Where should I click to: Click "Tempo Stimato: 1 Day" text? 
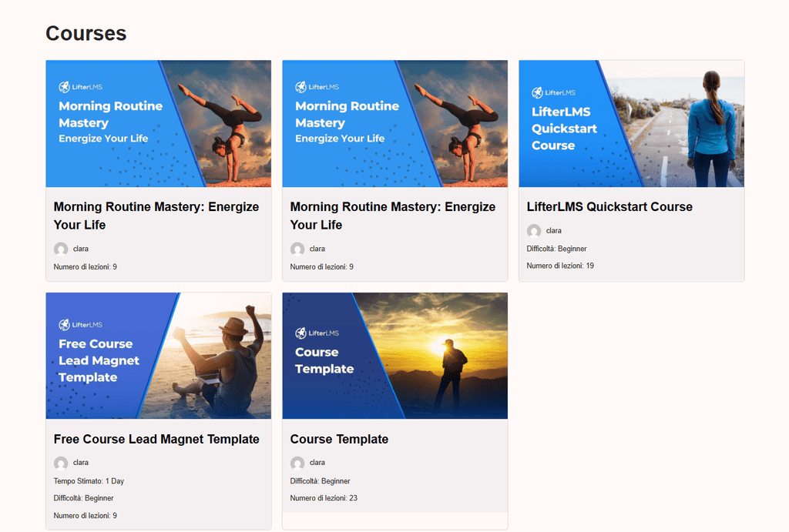pos(89,481)
